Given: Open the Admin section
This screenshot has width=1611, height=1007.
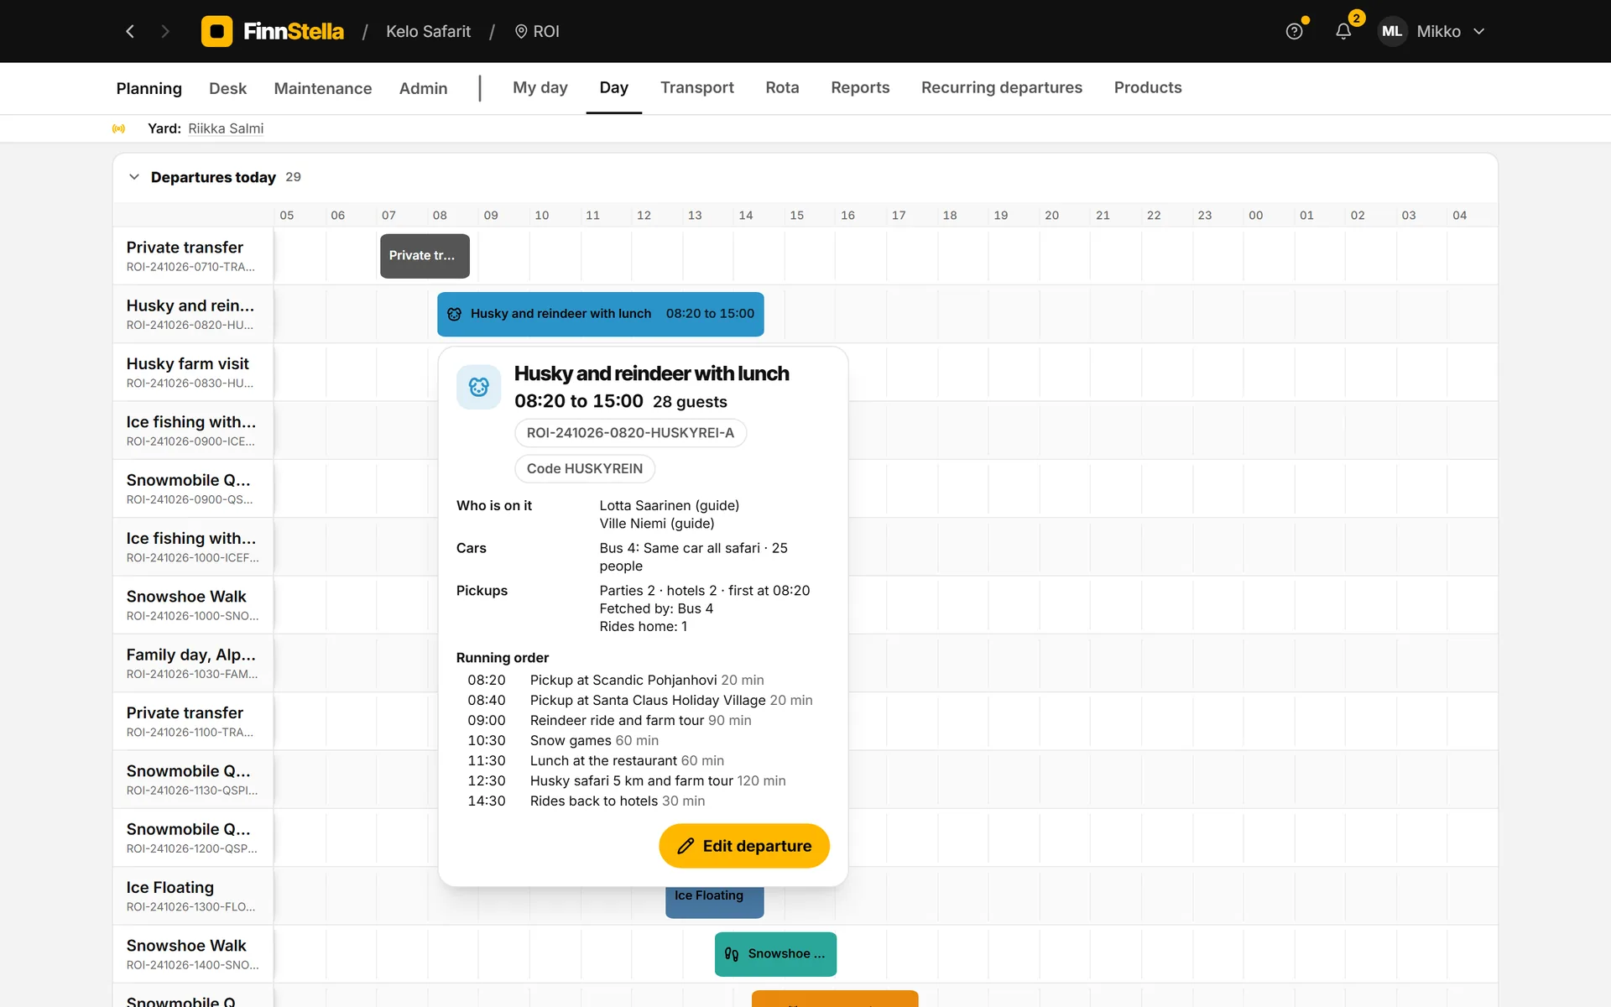Looking at the screenshot, I should click(423, 88).
